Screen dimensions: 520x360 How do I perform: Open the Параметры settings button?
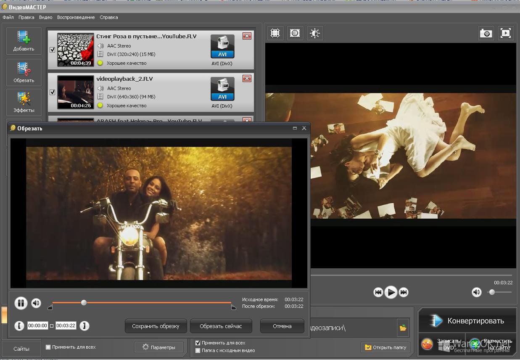pyautogui.click(x=159, y=347)
